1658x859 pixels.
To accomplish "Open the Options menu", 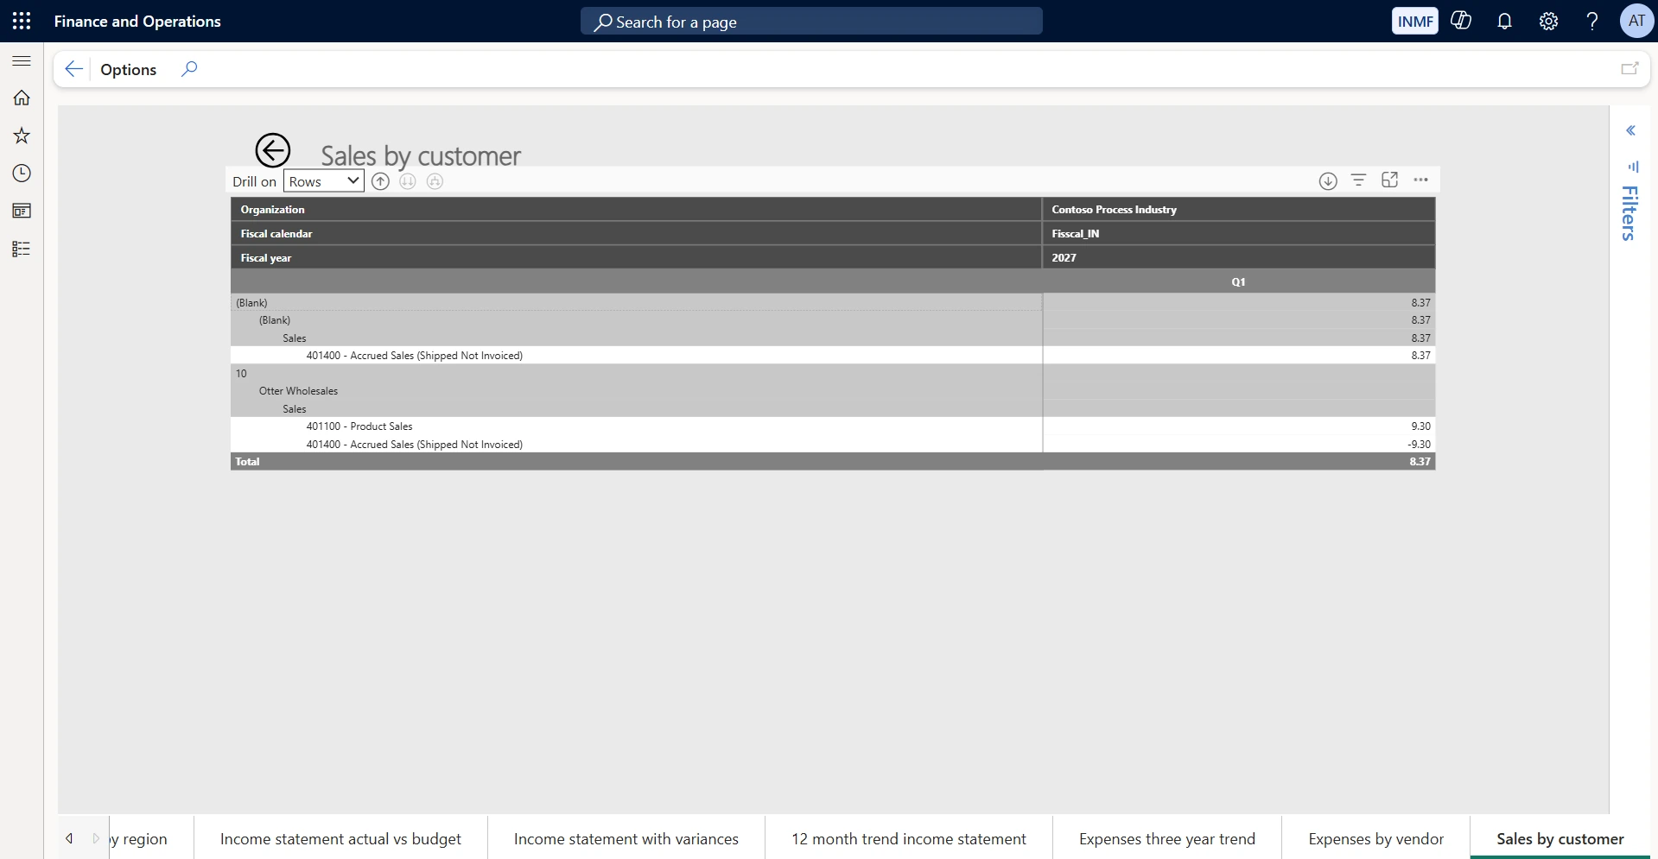I will click(x=128, y=70).
